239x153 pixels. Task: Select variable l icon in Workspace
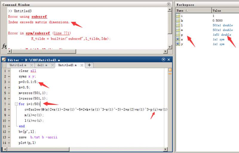178,25
